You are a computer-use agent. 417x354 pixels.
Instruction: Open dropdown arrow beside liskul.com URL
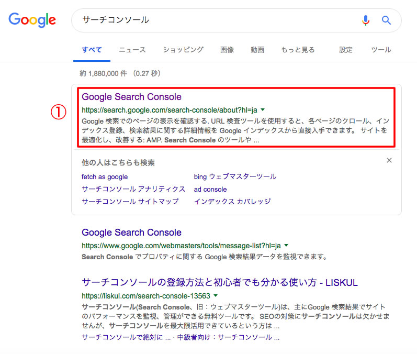(216, 296)
